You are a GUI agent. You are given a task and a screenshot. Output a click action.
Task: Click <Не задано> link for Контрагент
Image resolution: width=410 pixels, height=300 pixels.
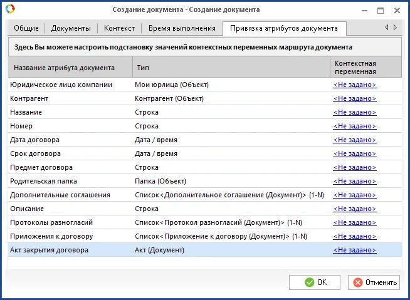click(x=355, y=98)
